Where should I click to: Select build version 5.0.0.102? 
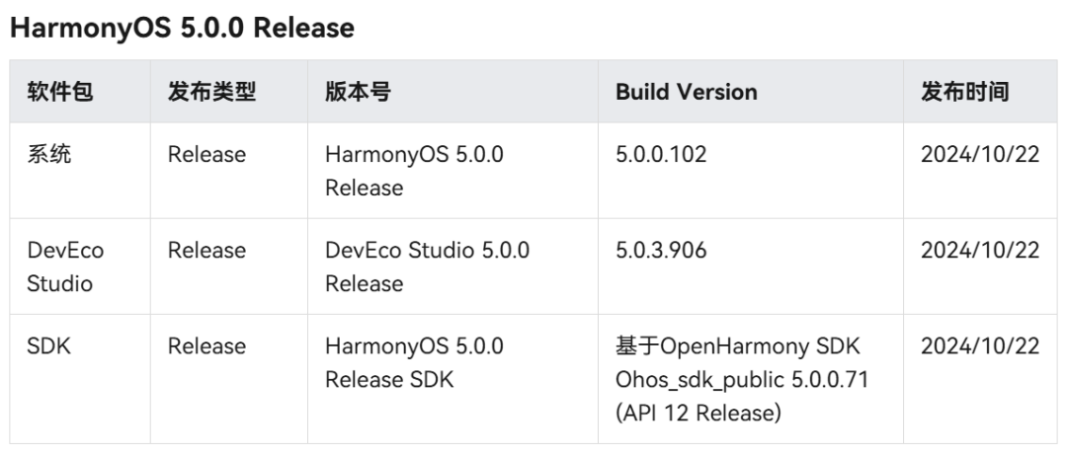(x=661, y=154)
